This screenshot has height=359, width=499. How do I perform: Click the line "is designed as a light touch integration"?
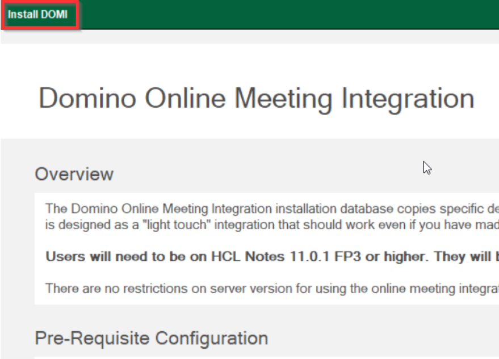(x=272, y=225)
